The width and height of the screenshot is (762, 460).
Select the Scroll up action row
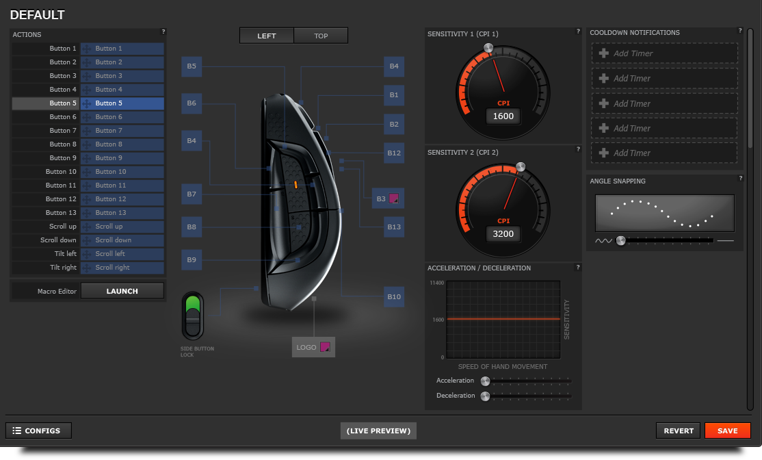(88, 227)
